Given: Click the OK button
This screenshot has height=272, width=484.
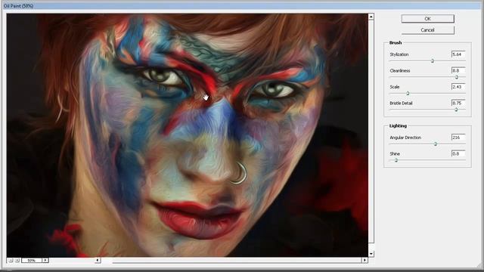Looking at the screenshot, I should [x=427, y=19].
